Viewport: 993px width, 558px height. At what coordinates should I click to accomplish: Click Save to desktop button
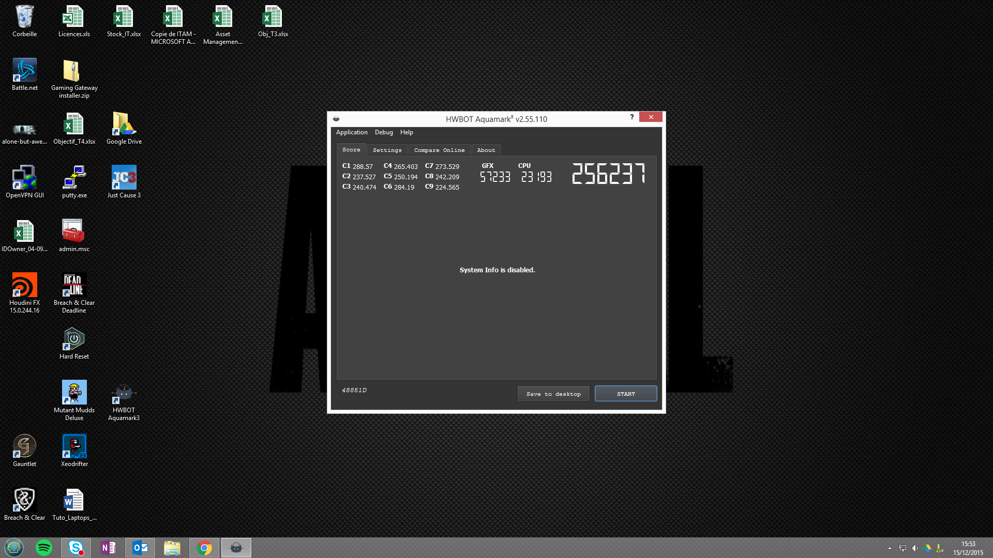click(553, 394)
